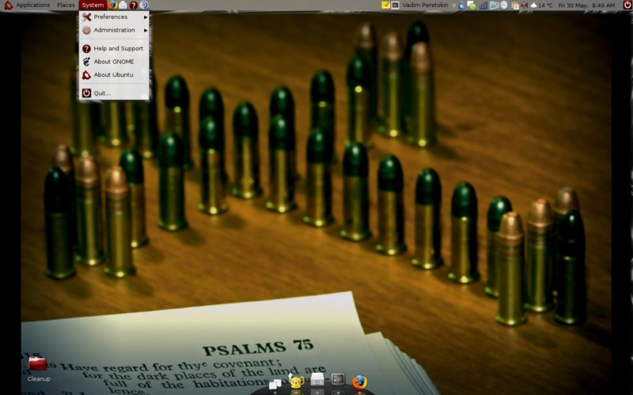The height and width of the screenshot is (395, 633).
Task: Open the Places menu
Action: (66, 5)
